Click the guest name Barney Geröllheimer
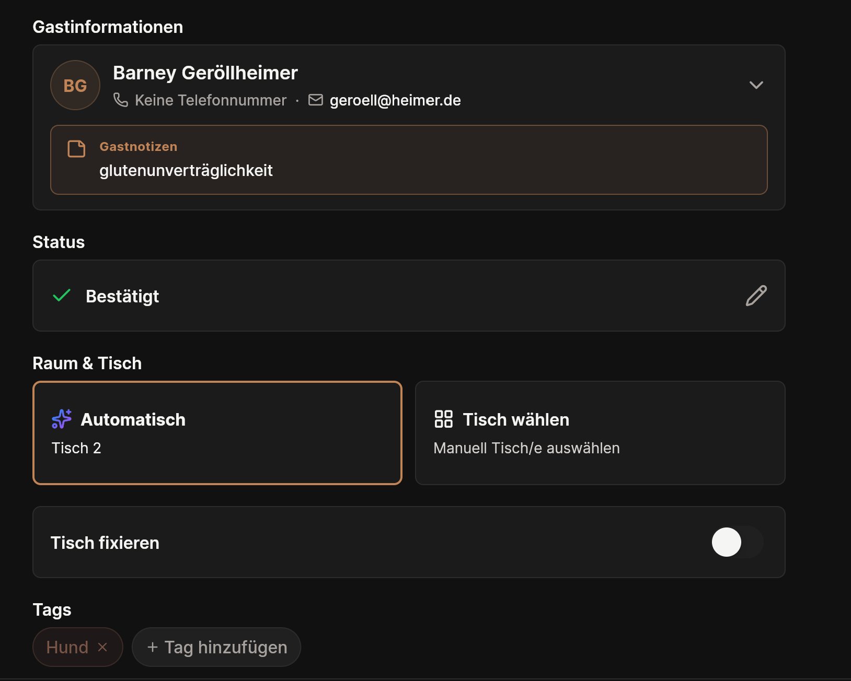 point(205,73)
